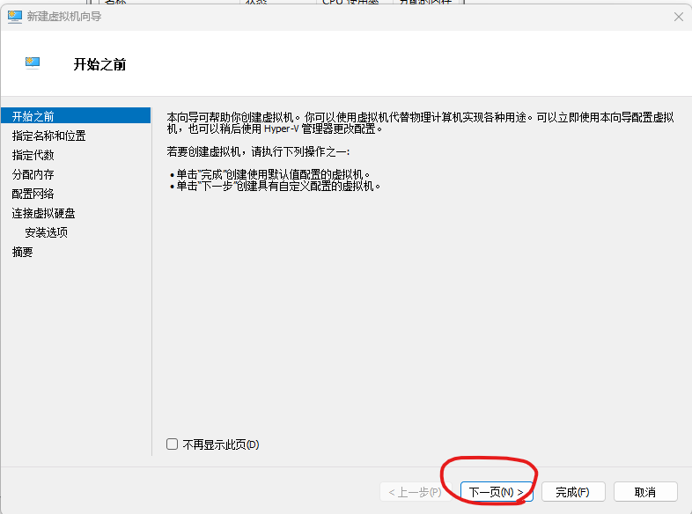Click the 完成(F) button
Screen dimensions: 692x514
pos(573,491)
